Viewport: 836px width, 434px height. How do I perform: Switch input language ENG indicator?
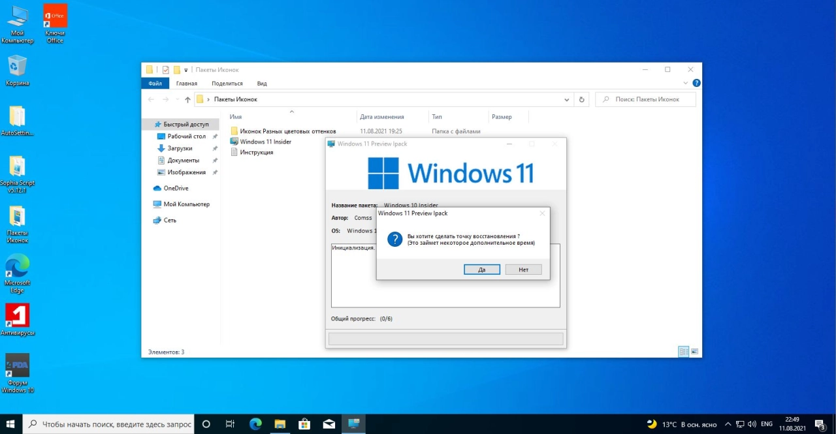pos(767,424)
